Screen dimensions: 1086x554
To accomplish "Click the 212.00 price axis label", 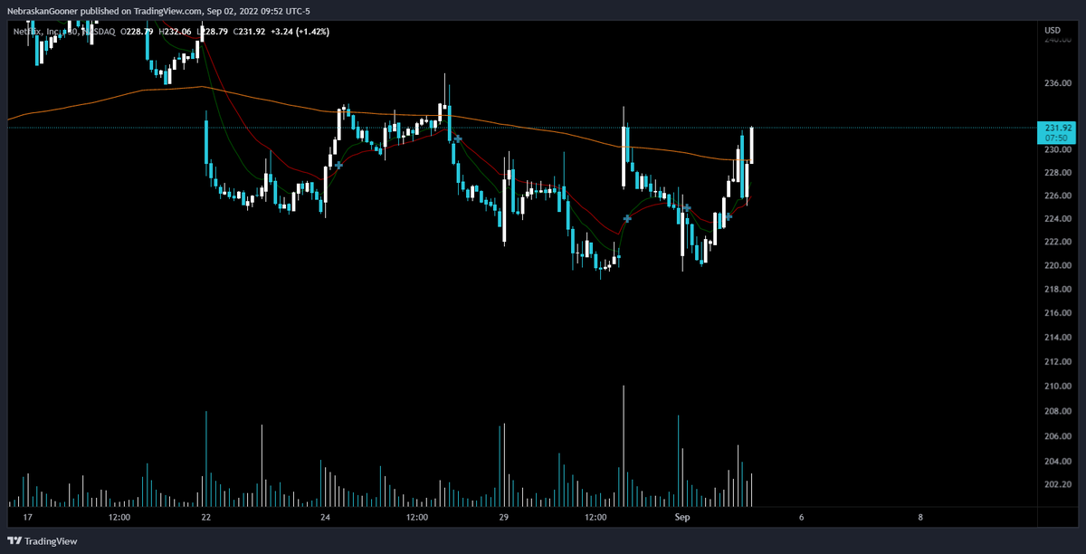I will pyautogui.click(x=1058, y=362).
